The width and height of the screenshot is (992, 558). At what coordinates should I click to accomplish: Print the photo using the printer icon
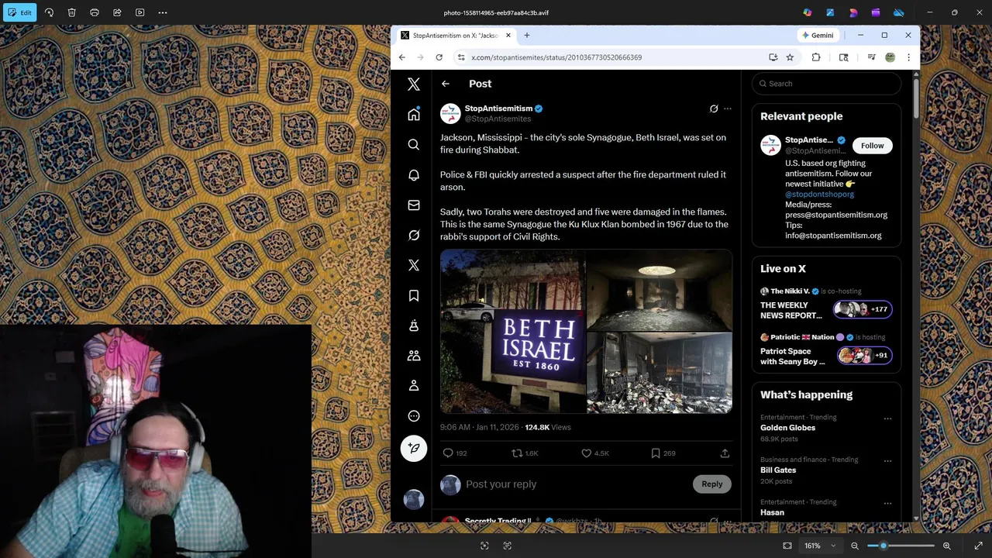tap(95, 12)
